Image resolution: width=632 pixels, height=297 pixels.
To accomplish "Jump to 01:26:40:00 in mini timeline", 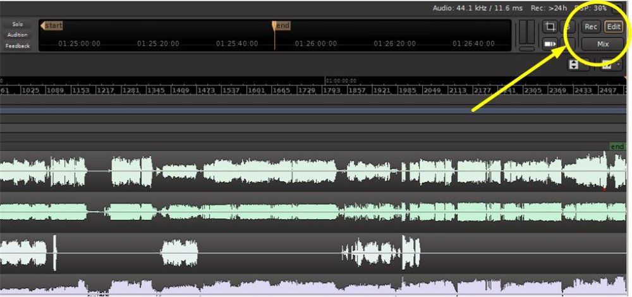I will pyautogui.click(x=473, y=44).
